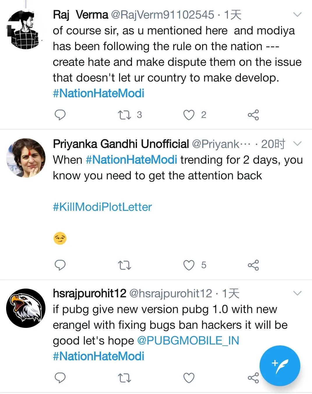The width and height of the screenshot is (312, 394).
Task: Open the dropdown chevron on hsrajpurohit12's tweet
Action: click(297, 293)
